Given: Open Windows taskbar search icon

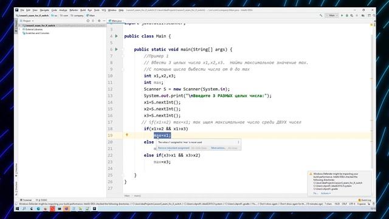Looking at the screenshot, I should 24,209.
